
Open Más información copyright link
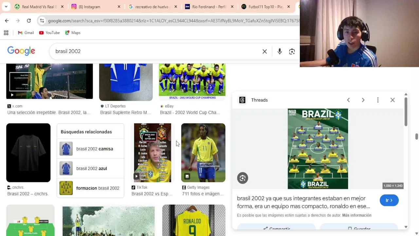357,215
